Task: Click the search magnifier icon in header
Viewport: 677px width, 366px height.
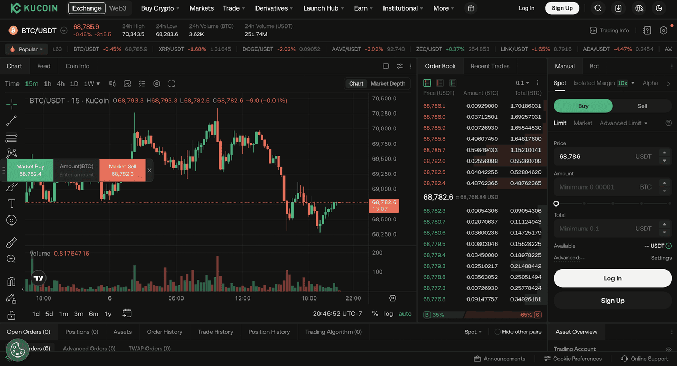Action: (598, 8)
